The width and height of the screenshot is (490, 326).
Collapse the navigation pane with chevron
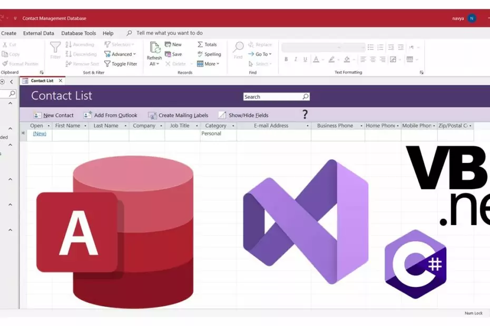pos(12,81)
